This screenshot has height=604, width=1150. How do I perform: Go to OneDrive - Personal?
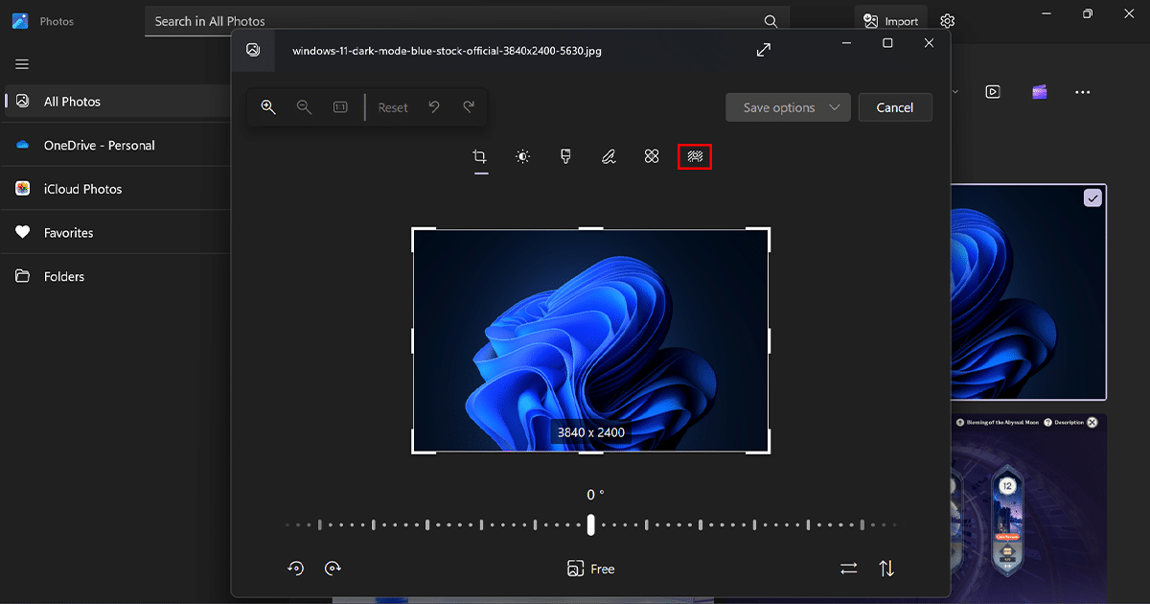(99, 146)
